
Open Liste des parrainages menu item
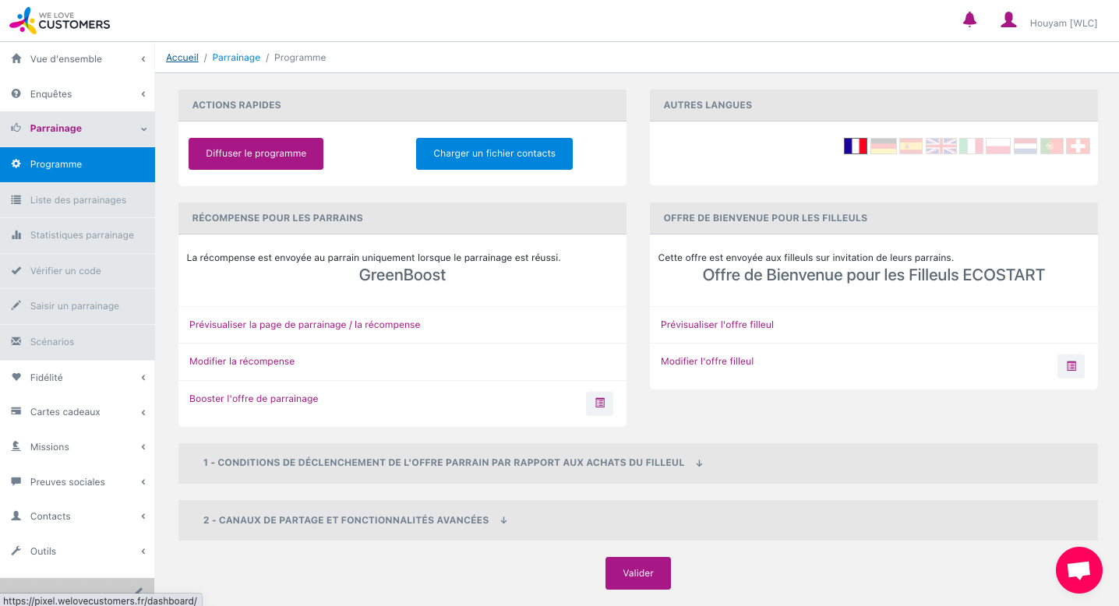click(78, 200)
